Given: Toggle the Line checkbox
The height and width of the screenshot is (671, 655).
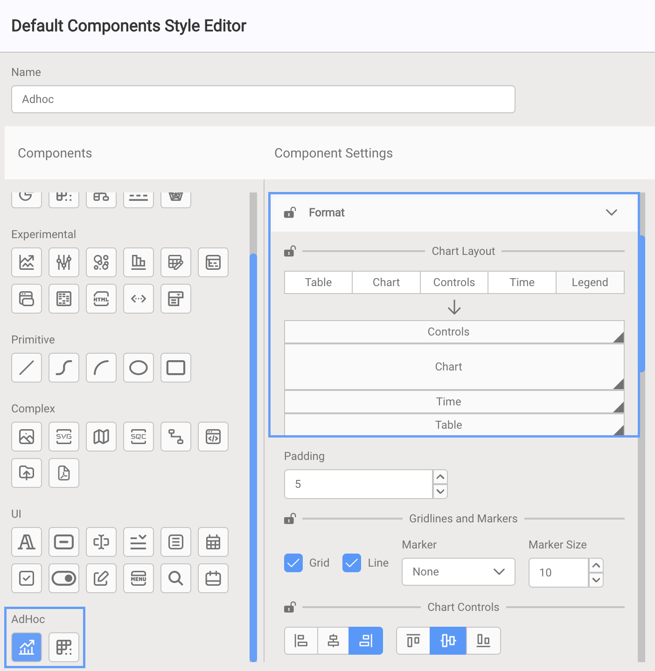Looking at the screenshot, I should tap(352, 563).
